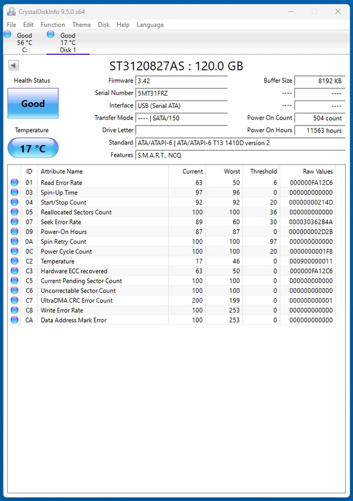Click status orb for Current Pending Sector Count
Image resolution: width=353 pixels, height=501 pixels.
[15, 281]
